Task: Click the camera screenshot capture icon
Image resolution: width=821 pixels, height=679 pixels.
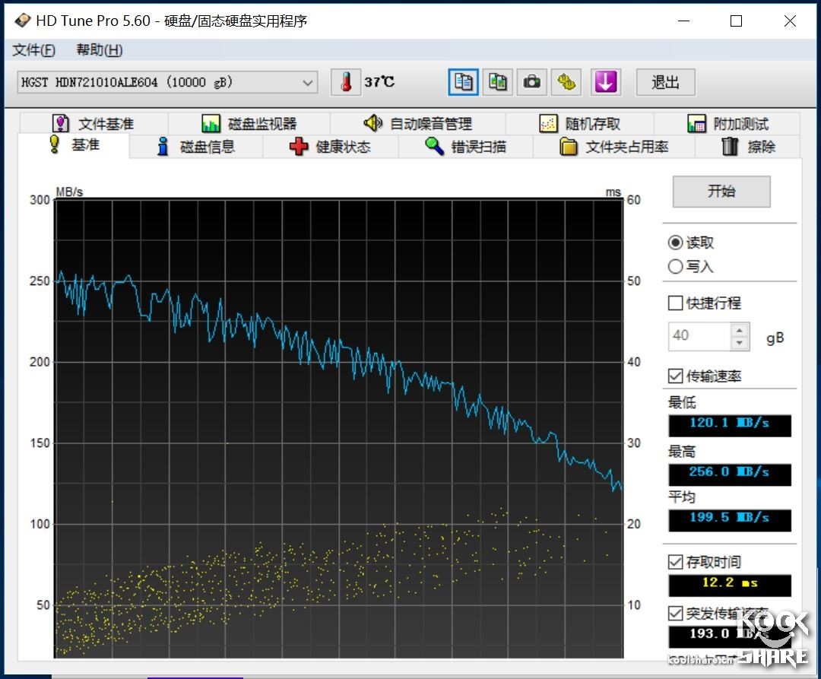Action: [x=531, y=81]
